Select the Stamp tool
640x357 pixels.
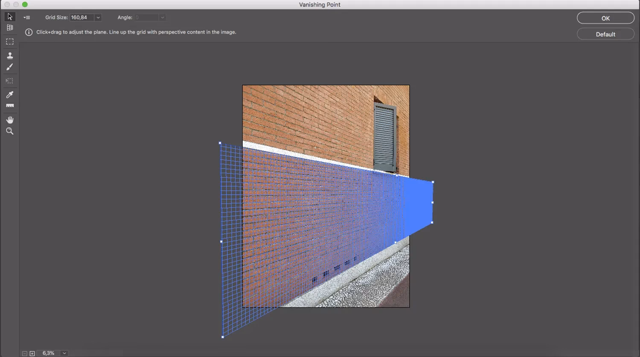coord(10,55)
